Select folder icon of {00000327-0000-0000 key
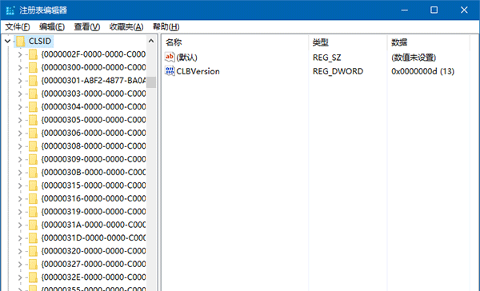 tap(33, 264)
